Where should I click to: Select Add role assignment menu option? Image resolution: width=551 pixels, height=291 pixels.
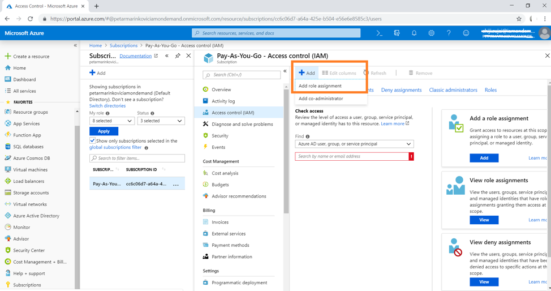click(x=320, y=86)
